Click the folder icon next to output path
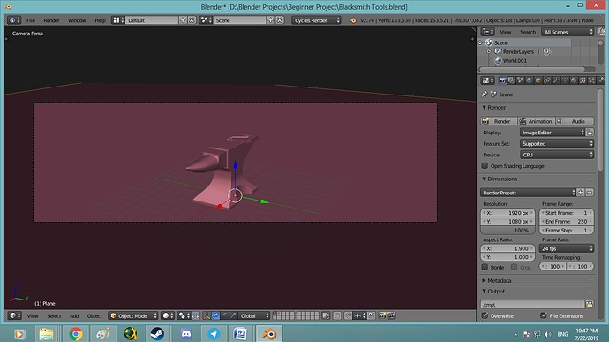 (x=590, y=304)
